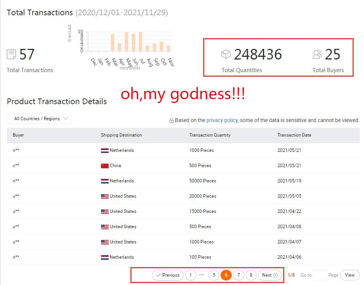Viewport: 364px width, 285px height.
Task: Go to the Previous page
Action: pos(168,275)
